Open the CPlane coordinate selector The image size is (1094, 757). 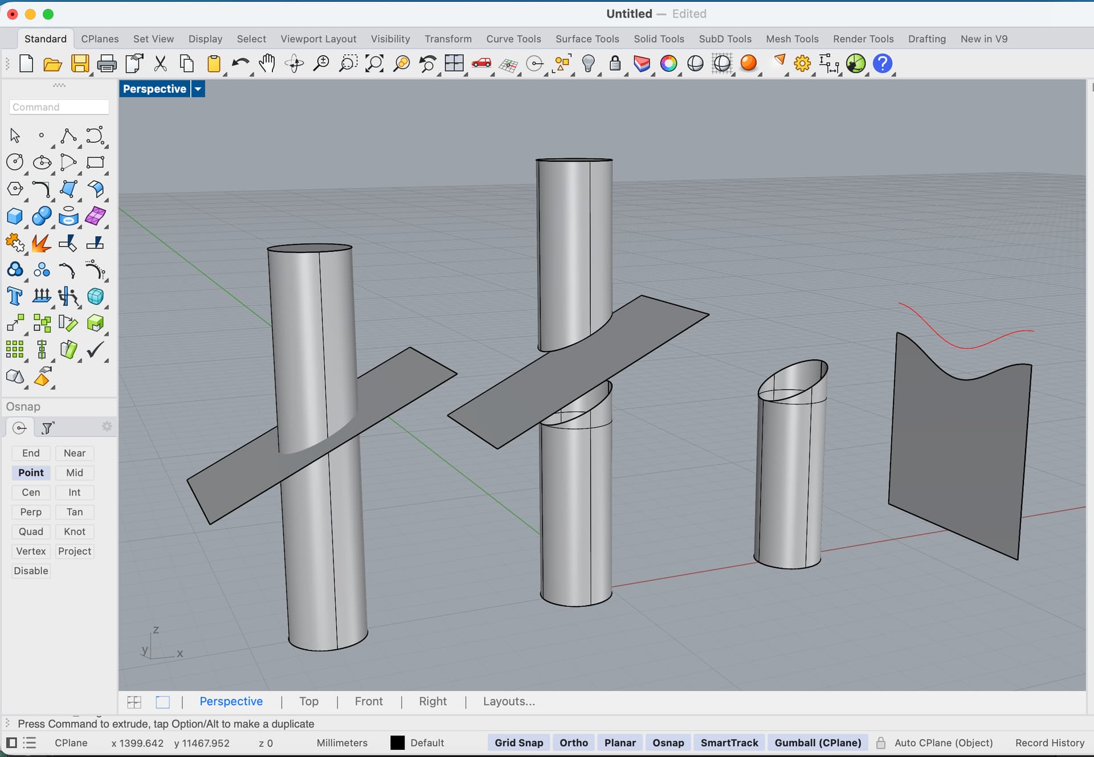click(x=71, y=743)
